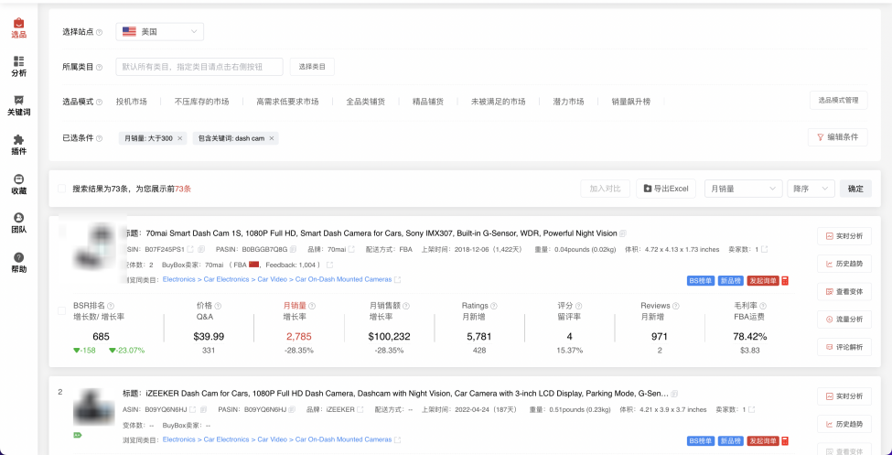892x455 pixels.
Task: Click red calculator icon on 70mai card
Action: click(785, 281)
